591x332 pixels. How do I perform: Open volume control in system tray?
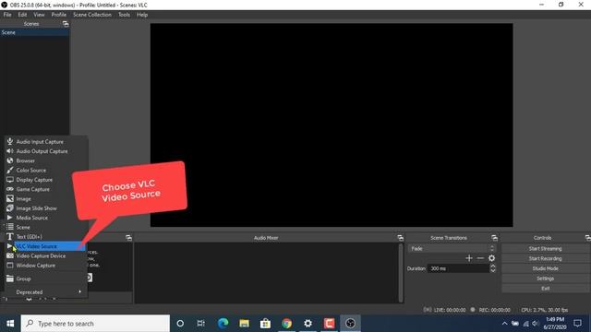point(536,324)
